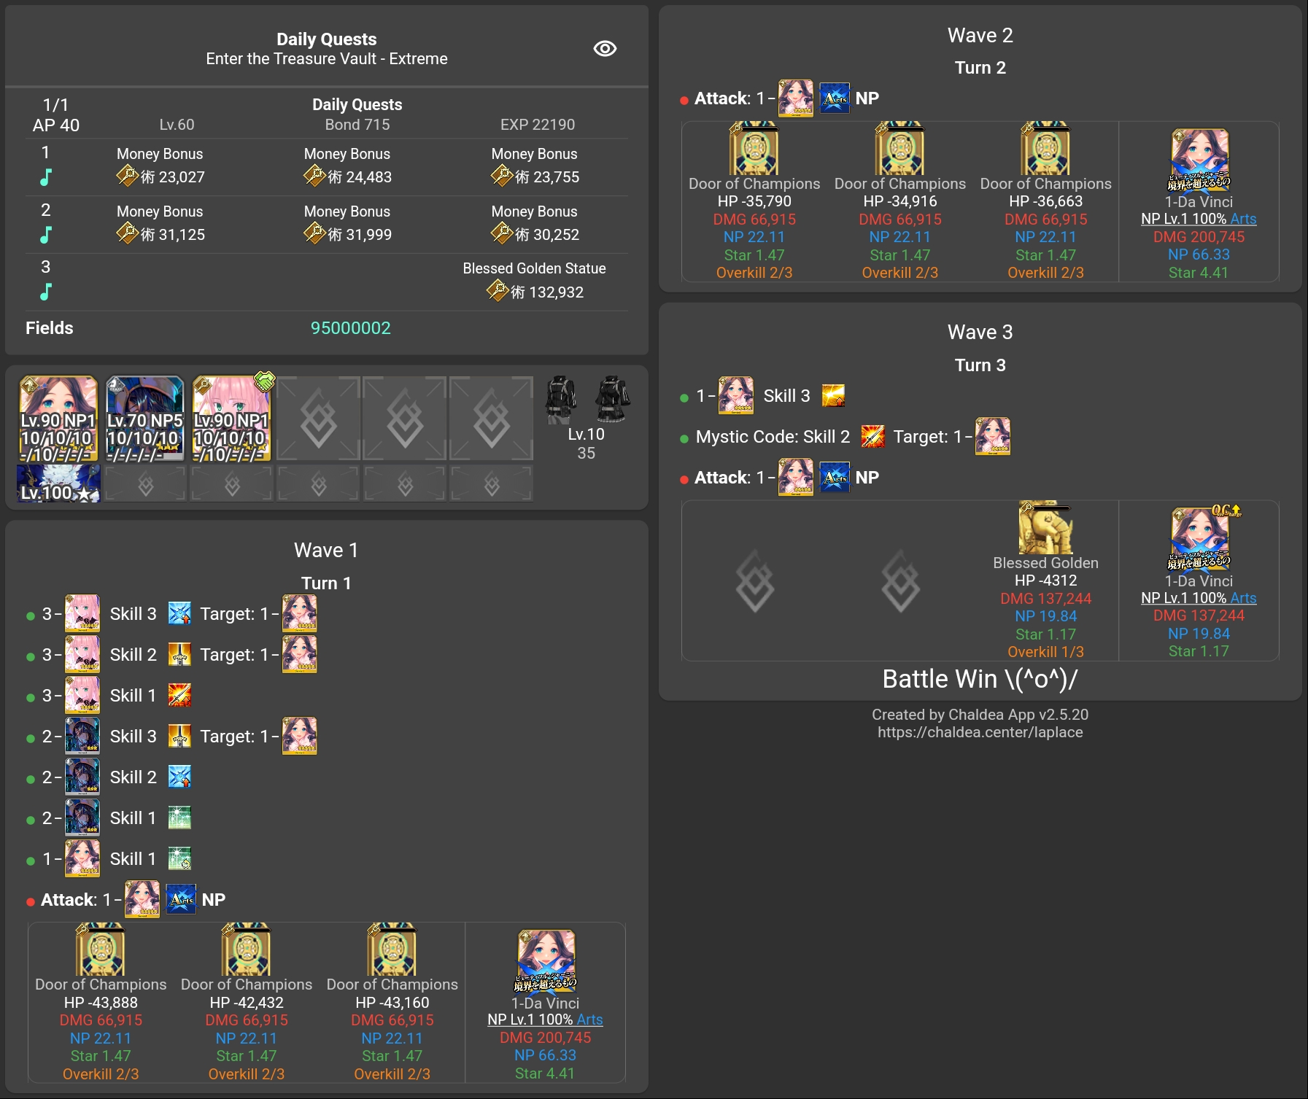Open the NP Lv.1 100% Arts link in Wave 2

(x=1199, y=219)
